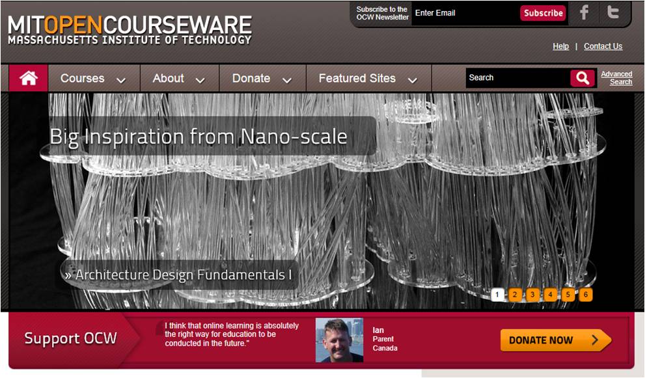
Task: Switch to carousel slide 6
Action: click(x=586, y=295)
